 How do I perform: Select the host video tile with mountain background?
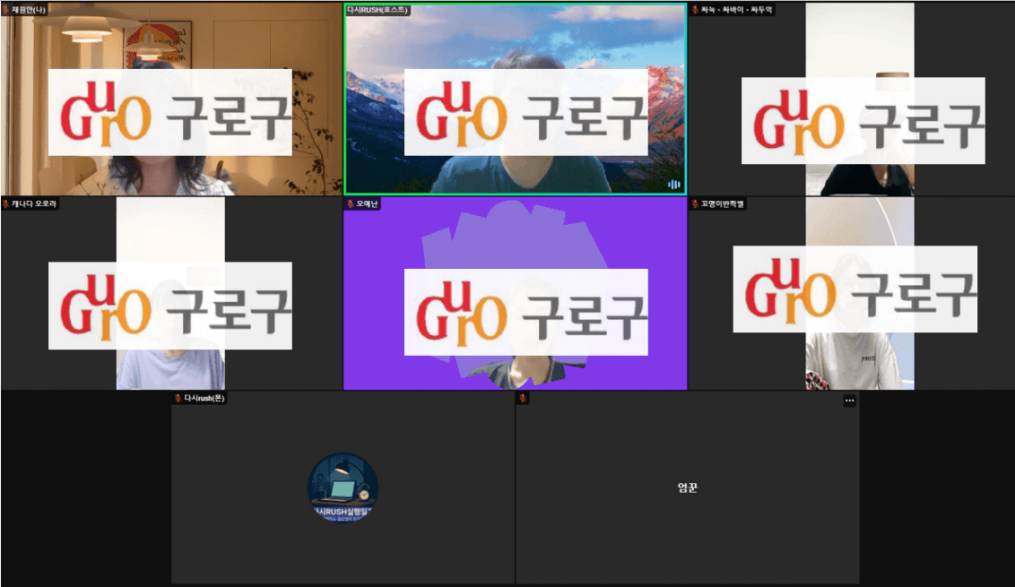coord(516,99)
